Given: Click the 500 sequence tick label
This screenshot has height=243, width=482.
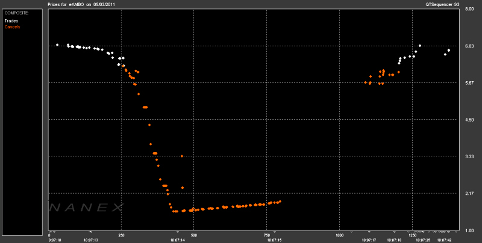Looking at the screenshot, I should 193,235.
